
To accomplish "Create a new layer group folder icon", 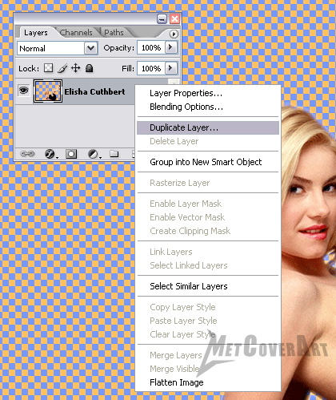I will [114, 154].
